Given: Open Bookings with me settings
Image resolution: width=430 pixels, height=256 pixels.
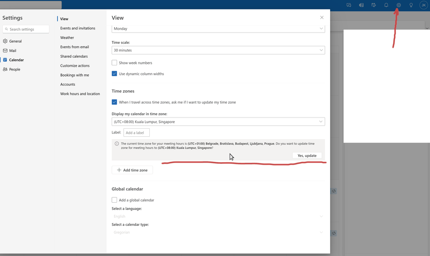Looking at the screenshot, I should click(x=74, y=75).
